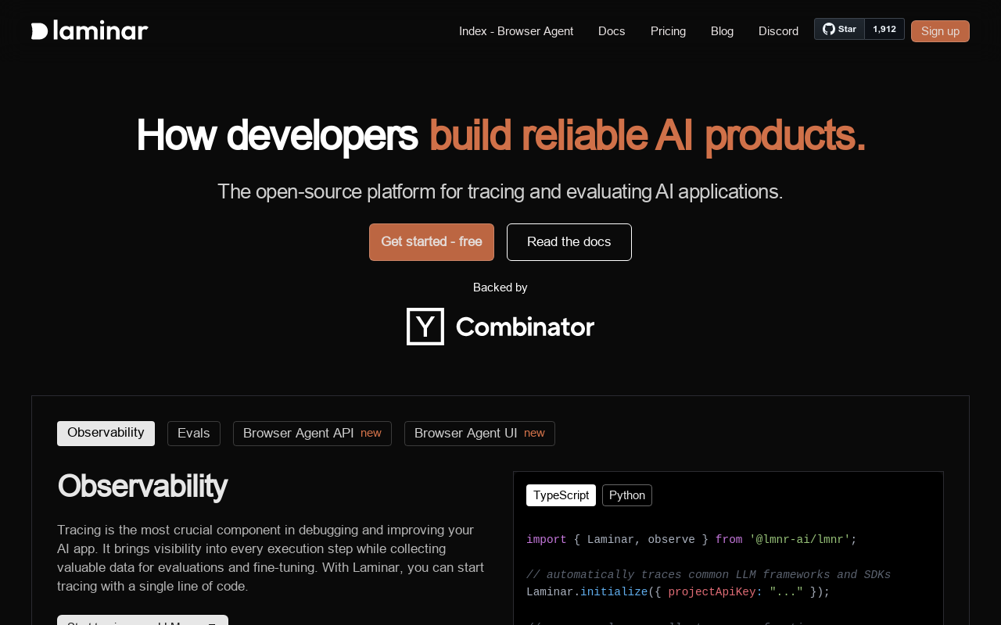
Task: Go to the Pricing page
Action: [x=668, y=31]
